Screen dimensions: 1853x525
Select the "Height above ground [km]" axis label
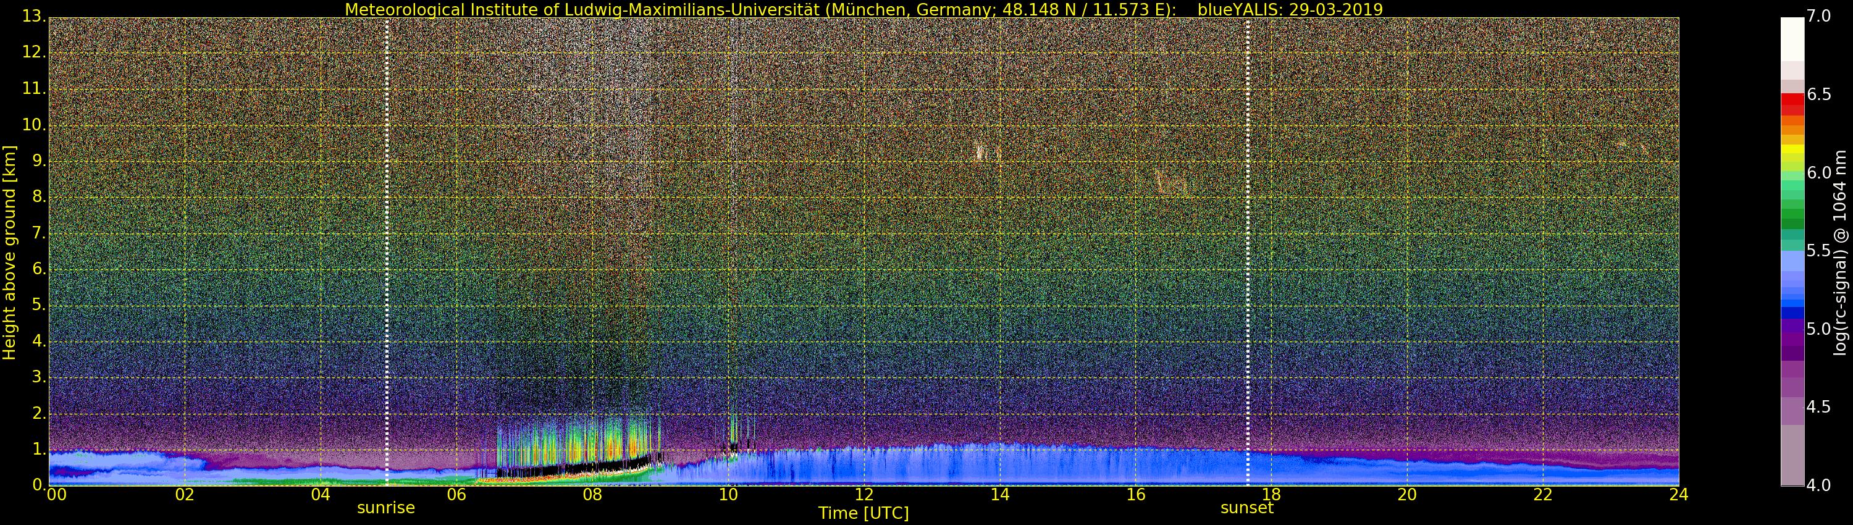tap(9, 253)
